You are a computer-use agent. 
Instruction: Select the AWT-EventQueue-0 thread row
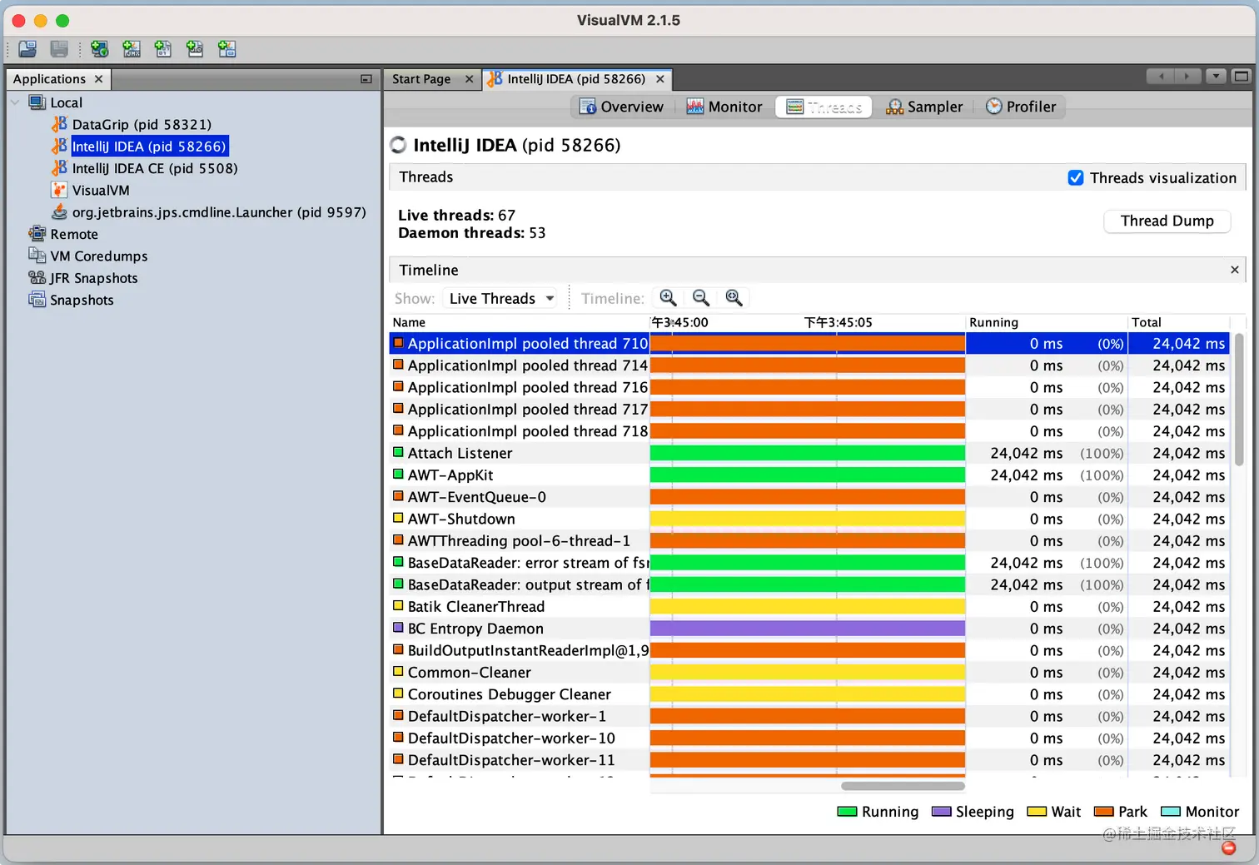click(x=809, y=497)
